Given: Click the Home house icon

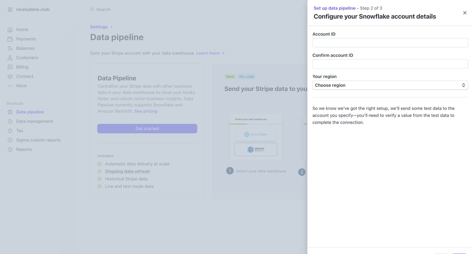Looking at the screenshot, I should click(10, 30).
